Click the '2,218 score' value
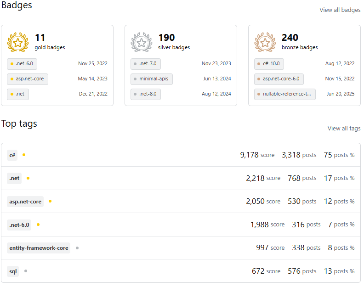Image resolution: width=364 pixels, height=287 pixels. click(x=263, y=178)
